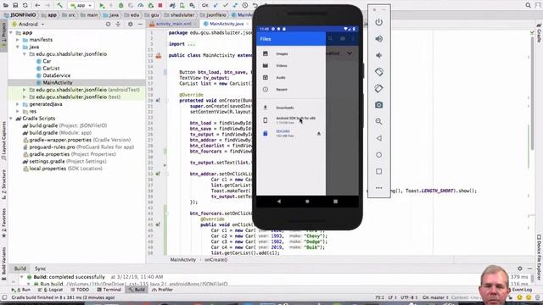The width and height of the screenshot is (543, 305).
Task: Click the emulator zoom magnifier icon
Action: click(379, 121)
